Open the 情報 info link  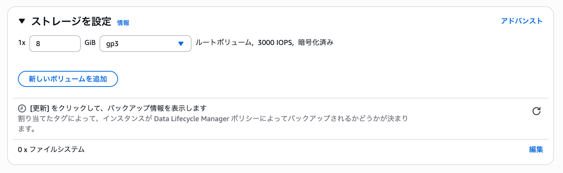pyautogui.click(x=123, y=23)
